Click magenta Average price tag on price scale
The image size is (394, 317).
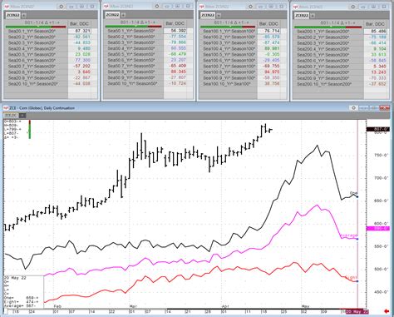(x=377, y=229)
